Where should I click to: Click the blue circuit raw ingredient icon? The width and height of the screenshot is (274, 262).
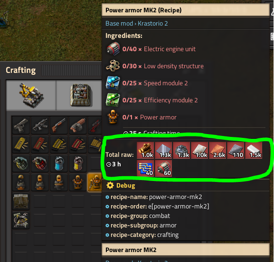pos(145,168)
